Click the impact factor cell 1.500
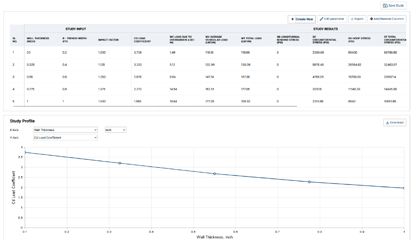Screen dimensions: 413x245 [x=102, y=101]
